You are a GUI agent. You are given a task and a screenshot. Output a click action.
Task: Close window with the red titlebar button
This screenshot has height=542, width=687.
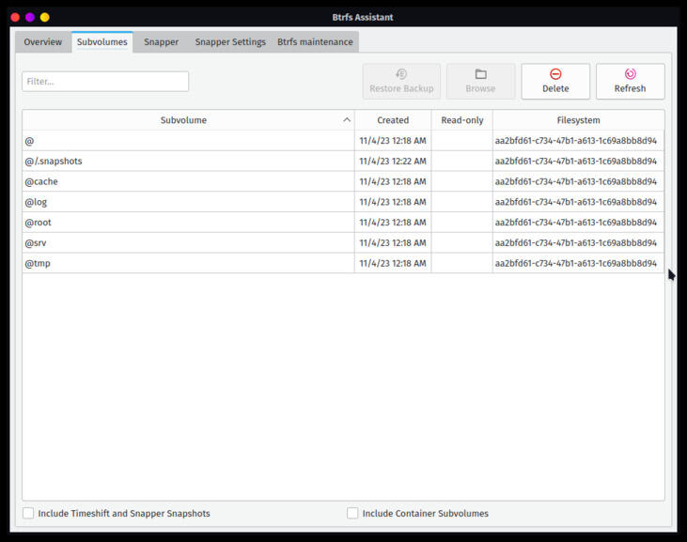tap(15, 17)
